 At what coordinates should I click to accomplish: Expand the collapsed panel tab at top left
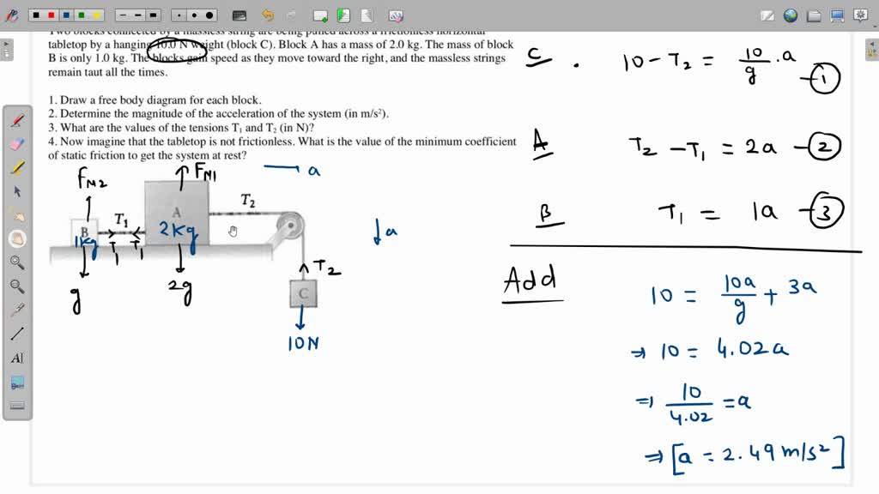(x=5, y=47)
